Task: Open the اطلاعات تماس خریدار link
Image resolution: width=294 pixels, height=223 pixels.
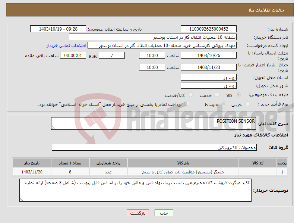Action: pos(66,45)
